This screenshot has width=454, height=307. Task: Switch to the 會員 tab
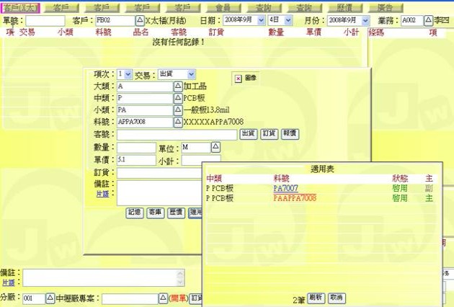pyautogui.click(x=228, y=6)
